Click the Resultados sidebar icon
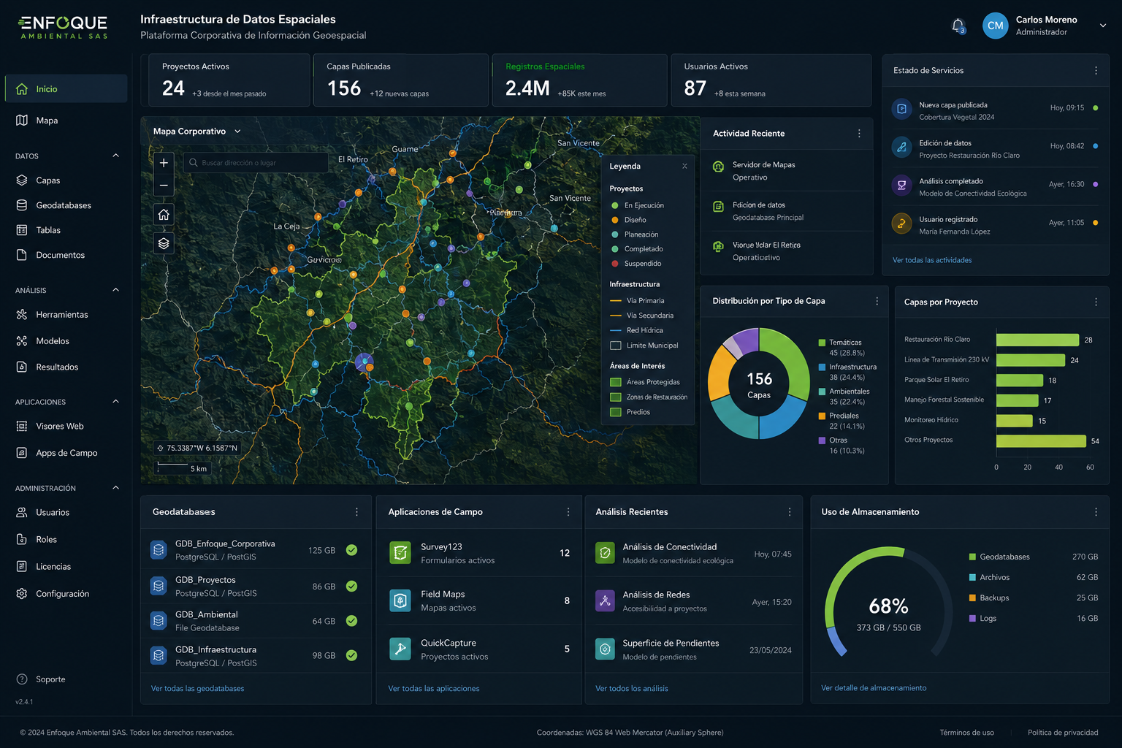The image size is (1122, 748). point(22,367)
